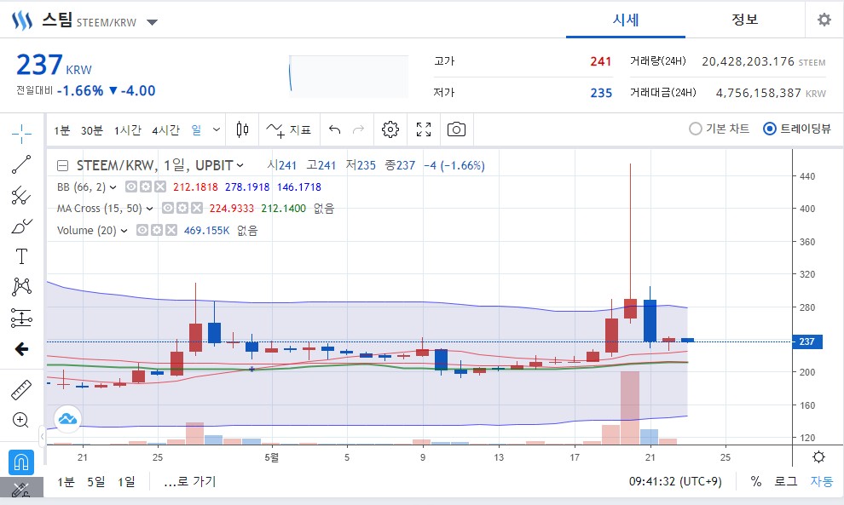This screenshot has width=844, height=505.
Task: Set date range to 5일
Action: pyautogui.click(x=96, y=481)
